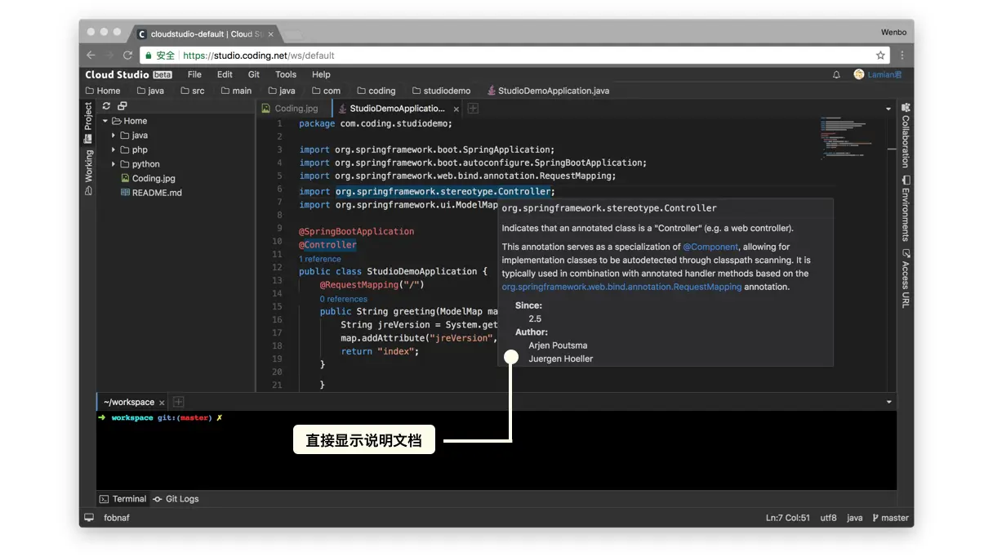This screenshot has width=993, height=557.
Task: Click the Lamian user avatar
Action: (x=859, y=74)
